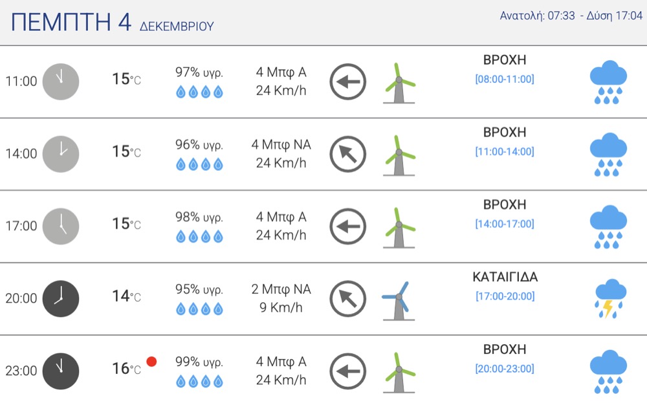647x403 pixels.
Task: Click the wind direction arrow at 14:00
Action: (348, 154)
